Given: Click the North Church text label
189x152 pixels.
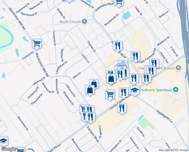Looking at the screenshot, I should [x=70, y=22].
